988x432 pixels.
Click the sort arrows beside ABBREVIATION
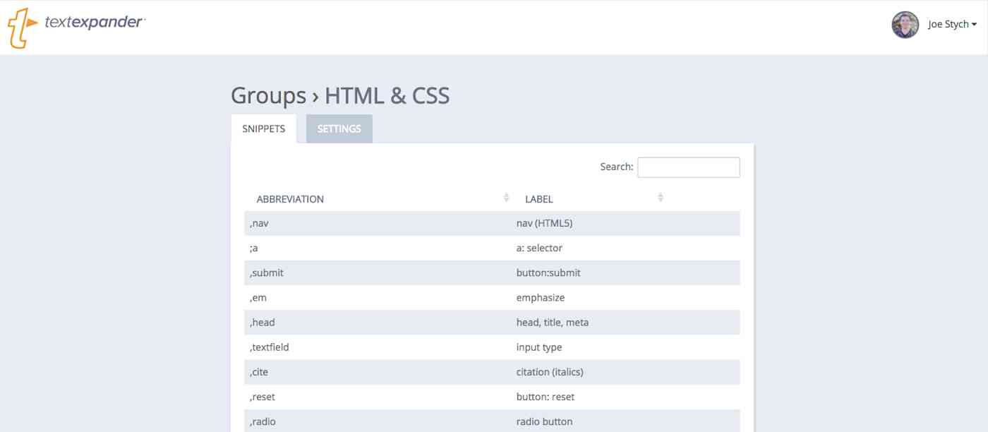click(x=506, y=198)
